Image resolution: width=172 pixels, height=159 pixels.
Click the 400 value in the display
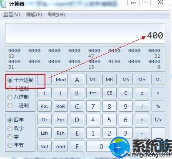tap(155, 35)
